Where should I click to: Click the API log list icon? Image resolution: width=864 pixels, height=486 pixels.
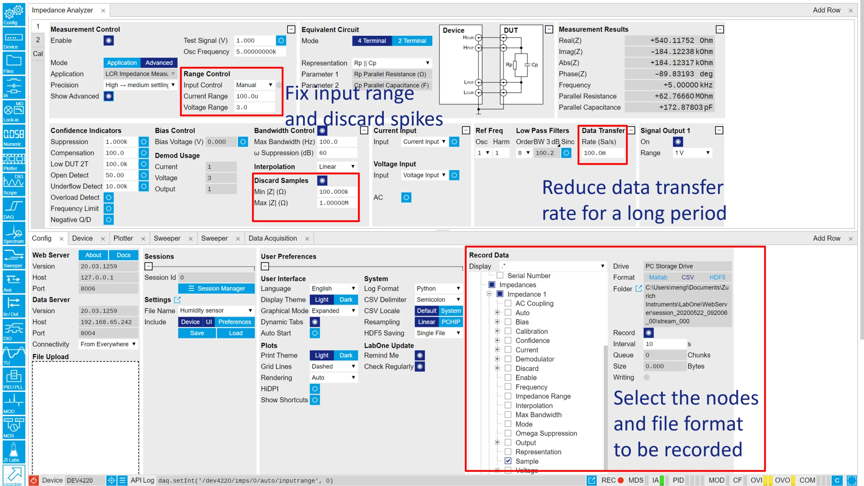tap(123, 480)
